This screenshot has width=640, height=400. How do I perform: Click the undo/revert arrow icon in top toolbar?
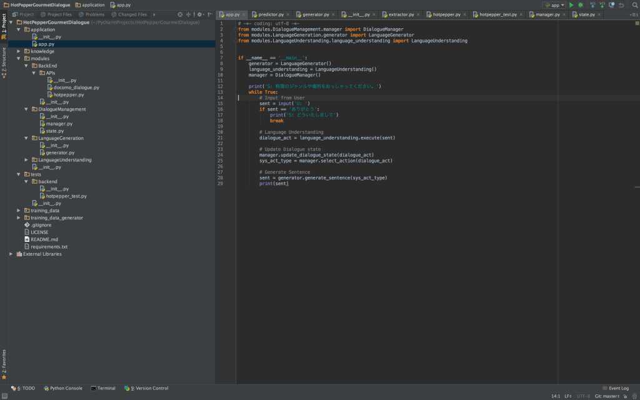[x=621, y=5]
